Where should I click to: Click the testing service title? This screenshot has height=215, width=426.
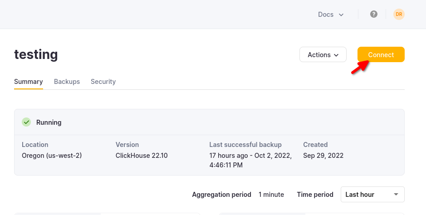[36, 54]
